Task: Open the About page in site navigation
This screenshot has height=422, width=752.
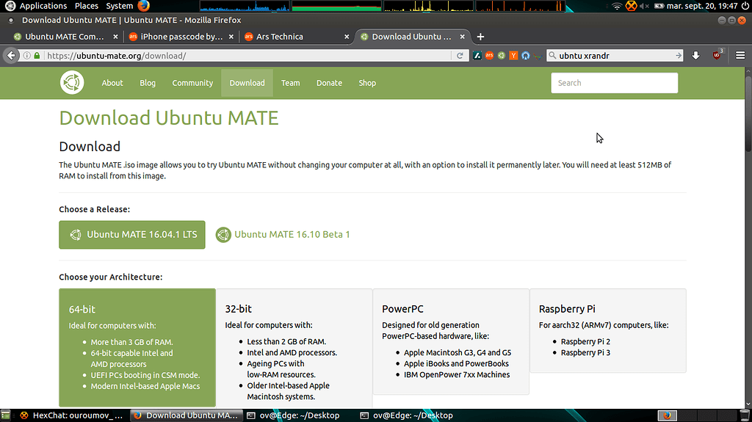Action: click(112, 83)
